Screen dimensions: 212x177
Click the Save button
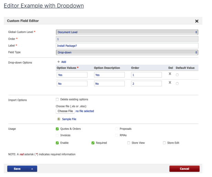[17, 169]
